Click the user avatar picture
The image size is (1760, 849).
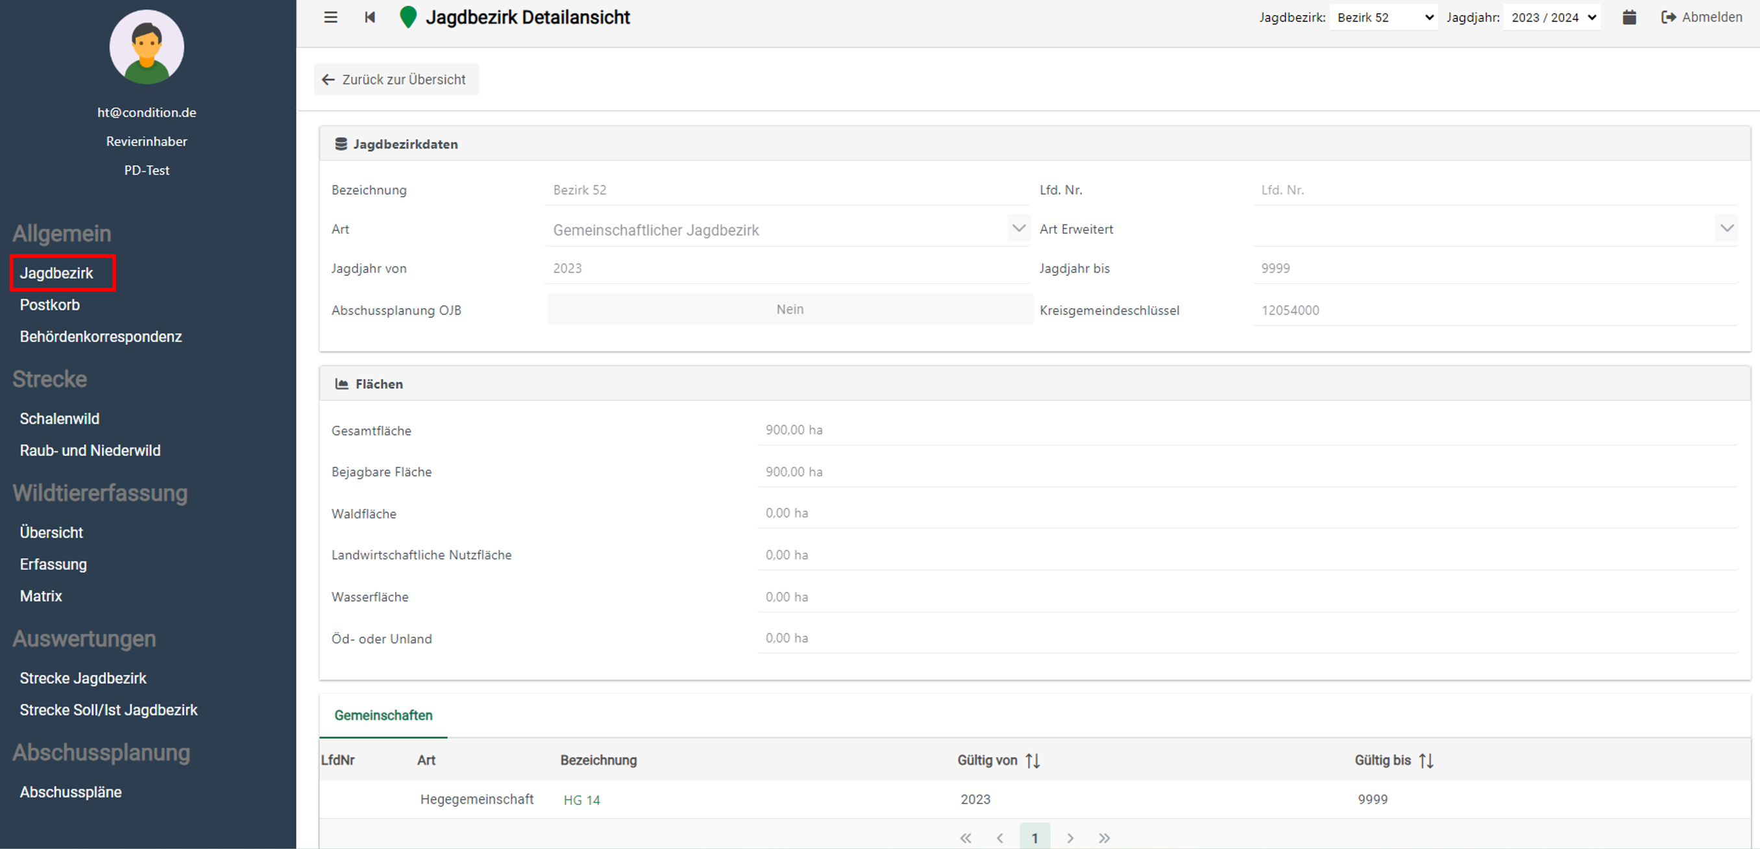146,47
